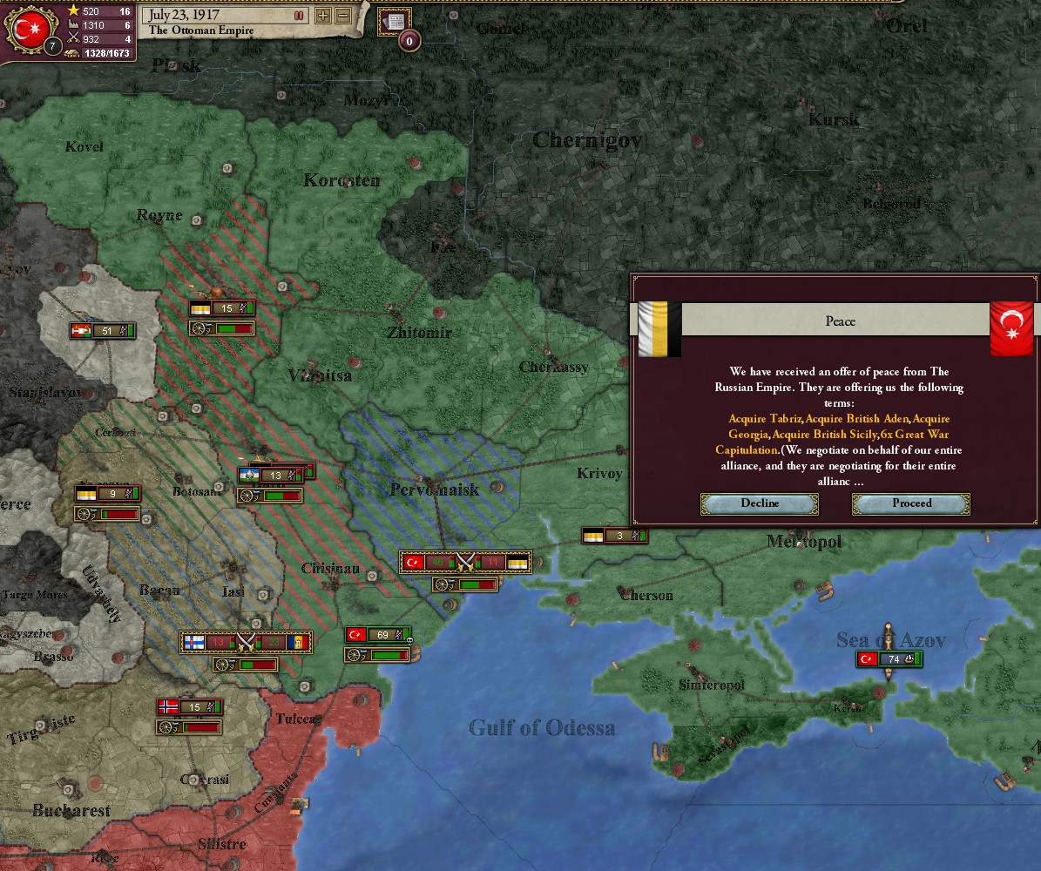The height and width of the screenshot is (871, 1041).
Task: Click the Melitopol province label
Action: pyautogui.click(x=804, y=542)
